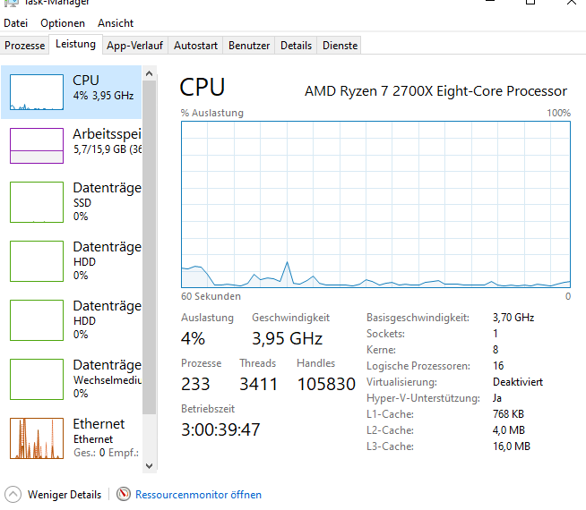Click the CPU utilization graph area
This screenshot has width=586, height=510.
pos(375,204)
